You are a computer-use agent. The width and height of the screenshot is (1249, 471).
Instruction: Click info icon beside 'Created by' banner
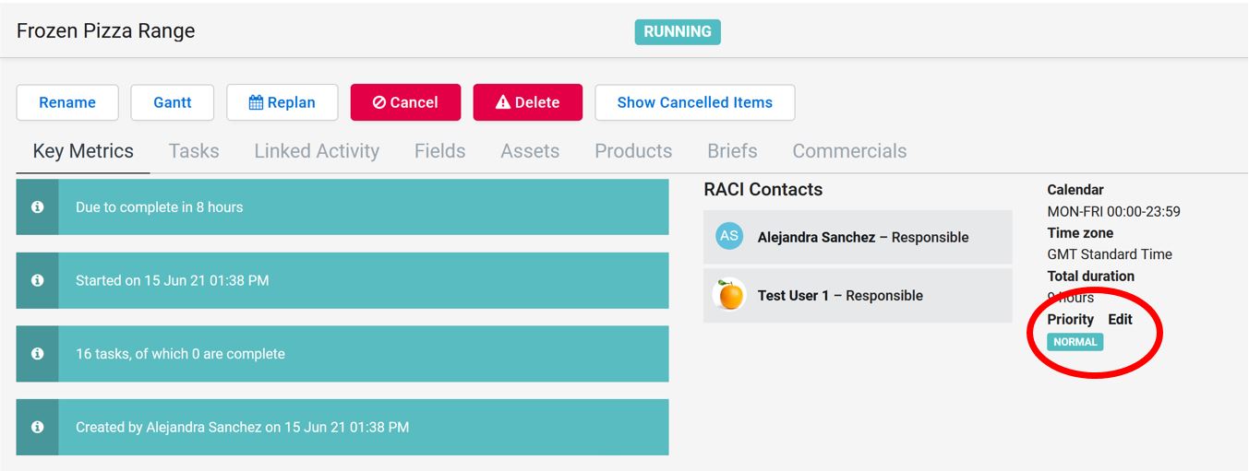pos(37,427)
